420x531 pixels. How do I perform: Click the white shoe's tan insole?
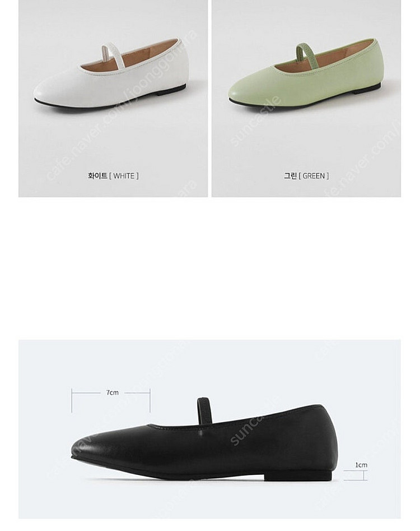pyautogui.click(x=136, y=55)
